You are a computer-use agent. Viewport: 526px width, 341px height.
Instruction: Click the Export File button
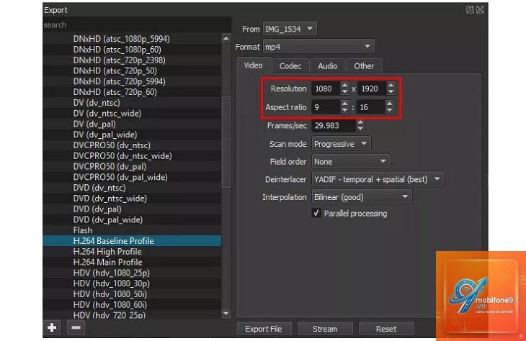(x=264, y=329)
